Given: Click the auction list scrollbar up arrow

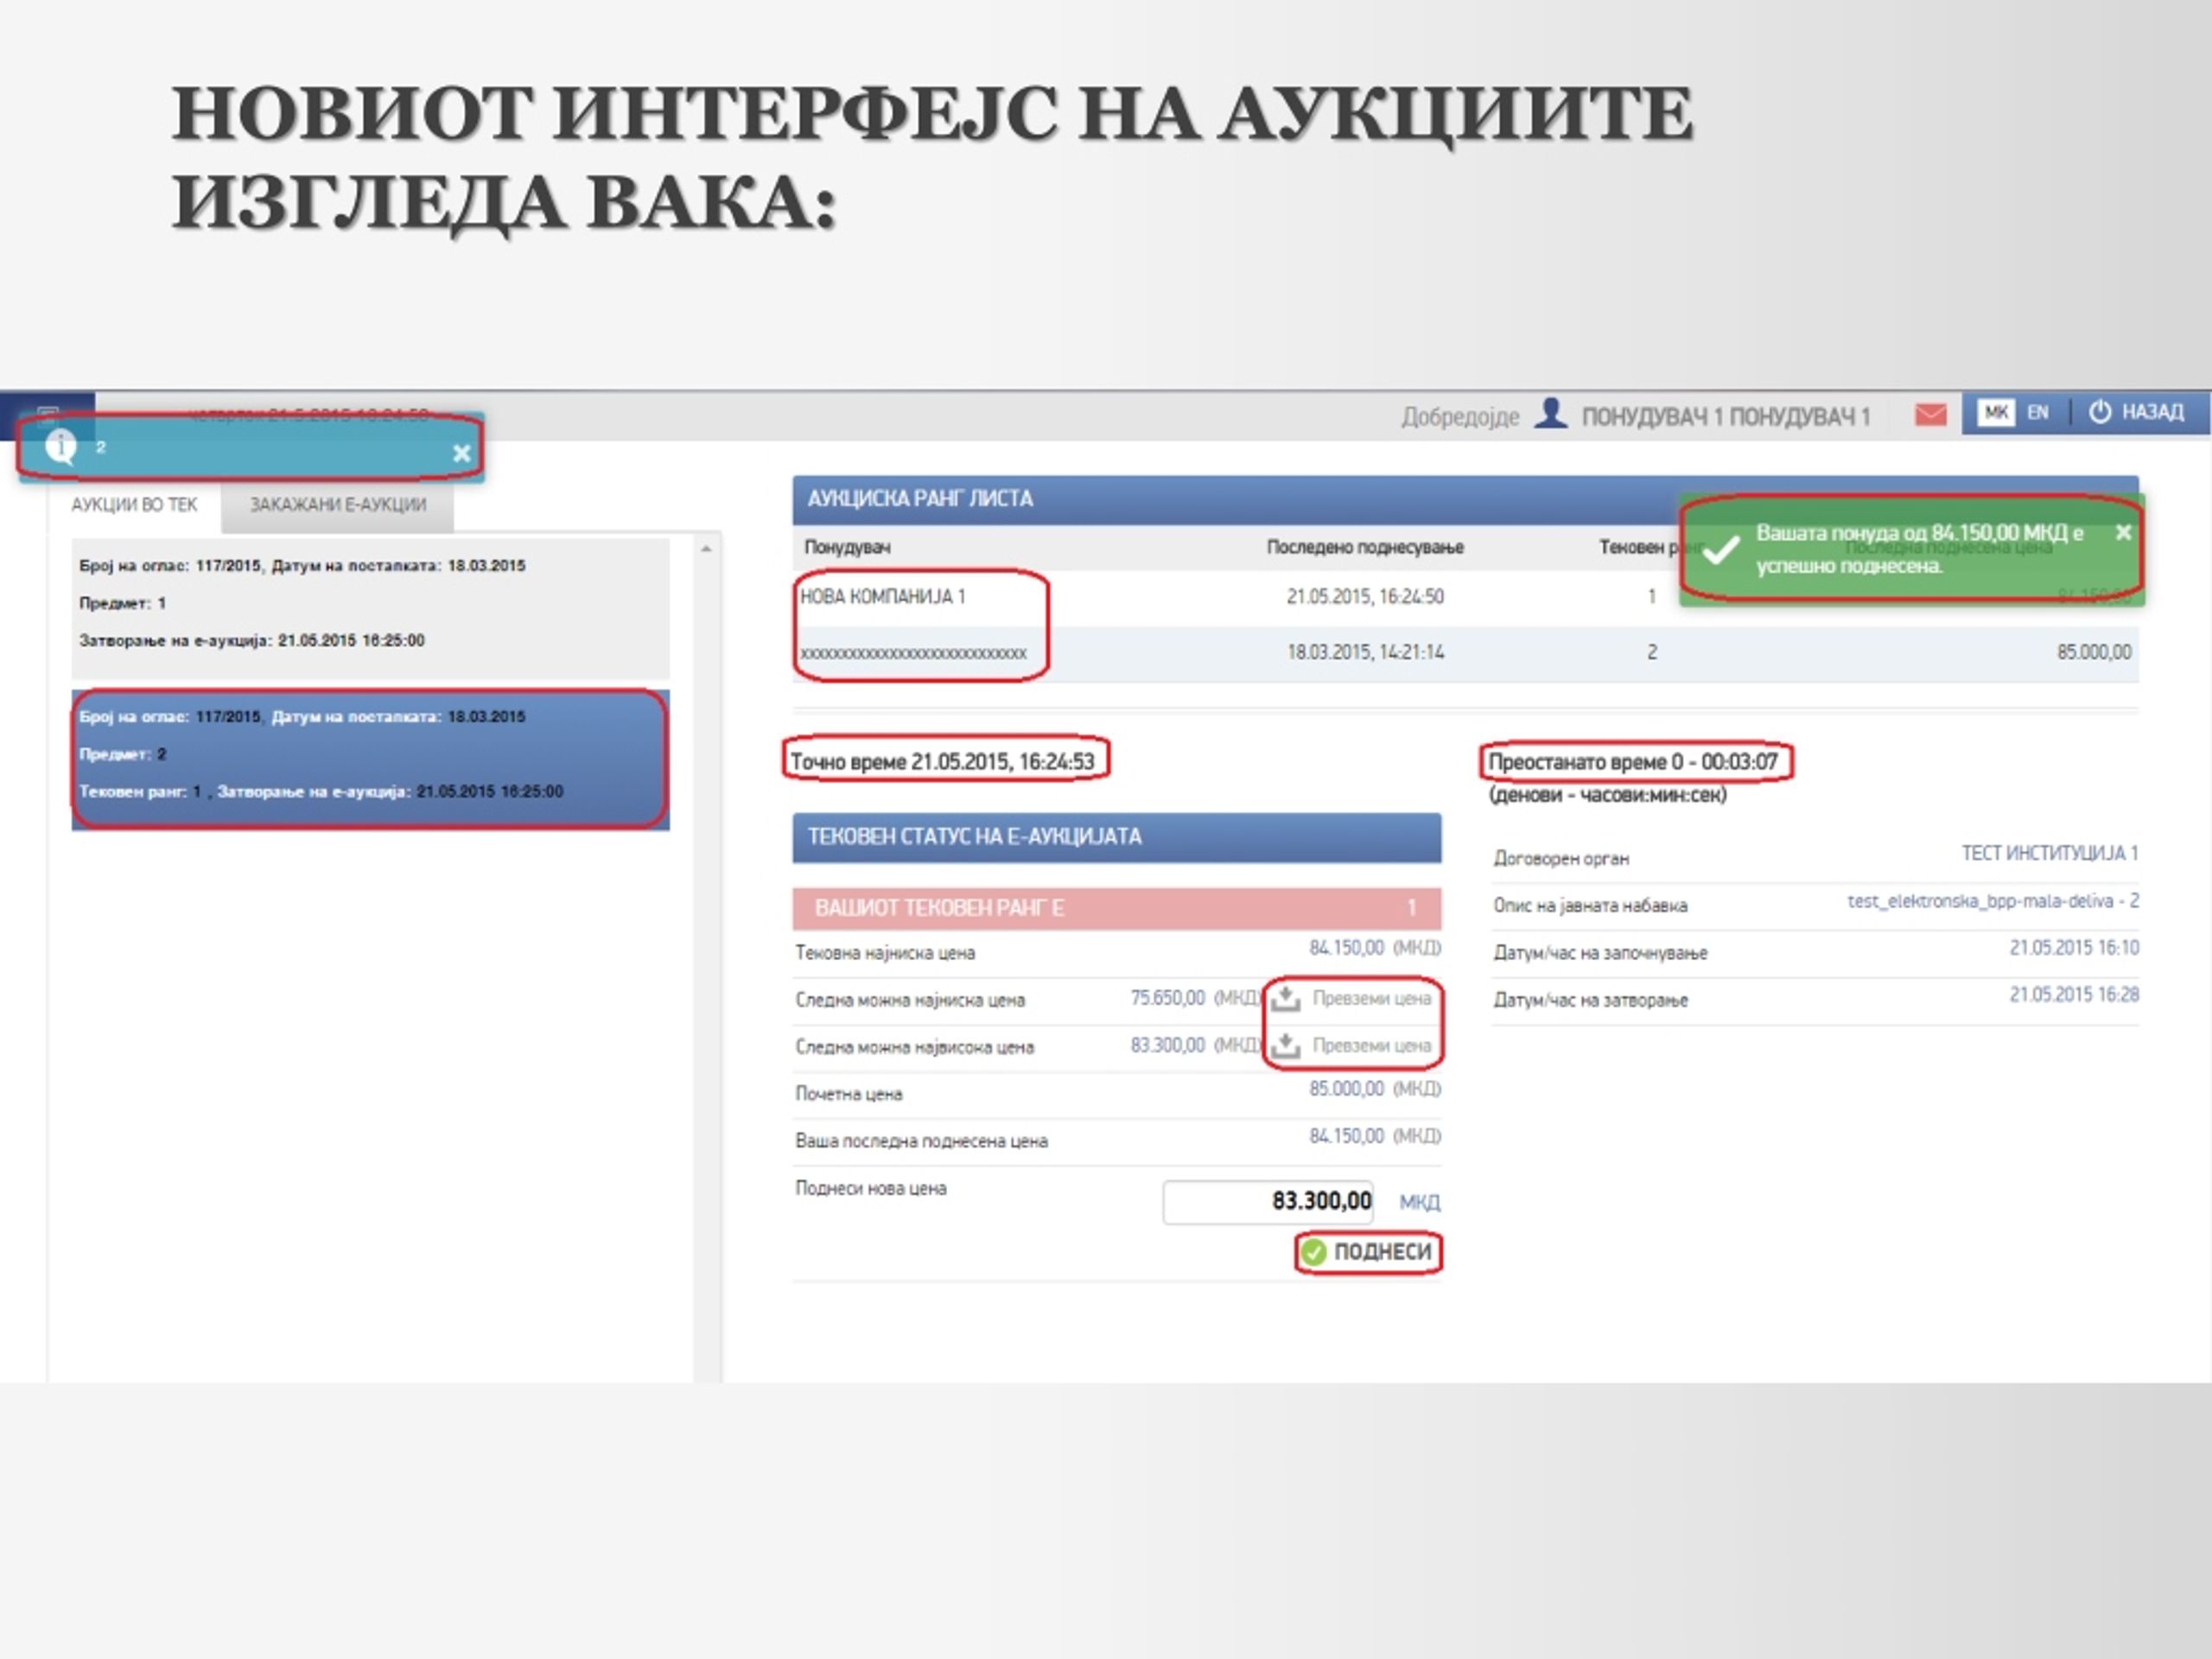Looking at the screenshot, I should pos(706,549).
